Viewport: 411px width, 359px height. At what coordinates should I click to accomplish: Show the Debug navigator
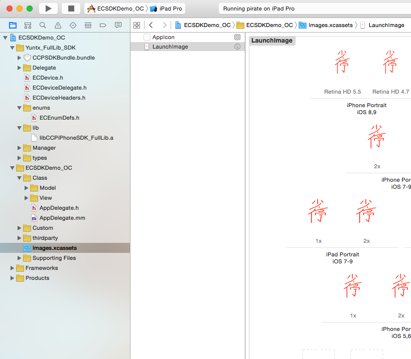pyautogui.click(x=88, y=26)
